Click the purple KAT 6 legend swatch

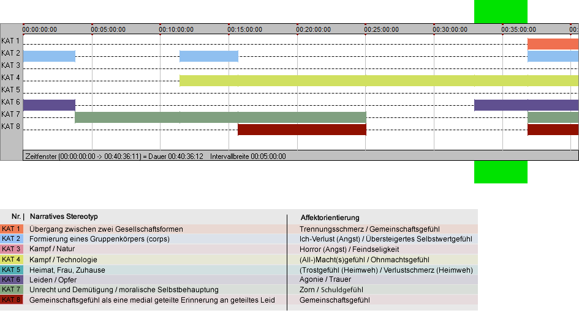(x=12, y=279)
